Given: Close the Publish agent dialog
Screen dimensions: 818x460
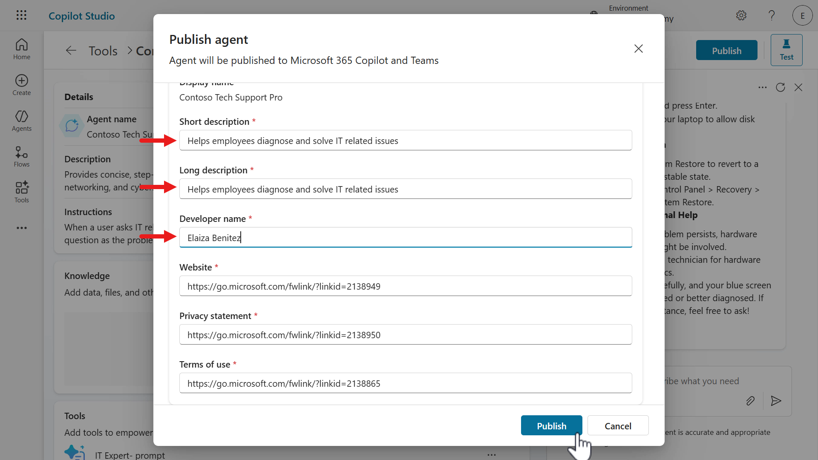Looking at the screenshot, I should (638, 49).
